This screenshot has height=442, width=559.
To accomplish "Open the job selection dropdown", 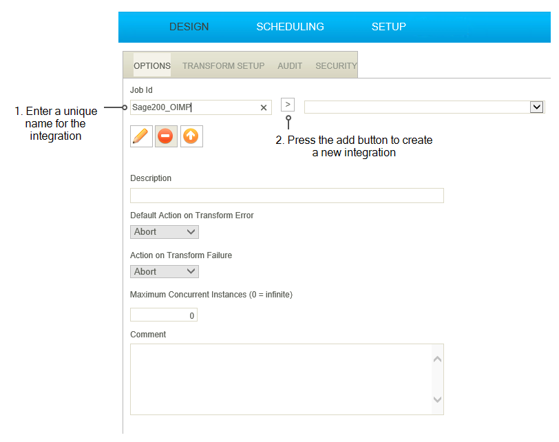I will tap(537, 107).
